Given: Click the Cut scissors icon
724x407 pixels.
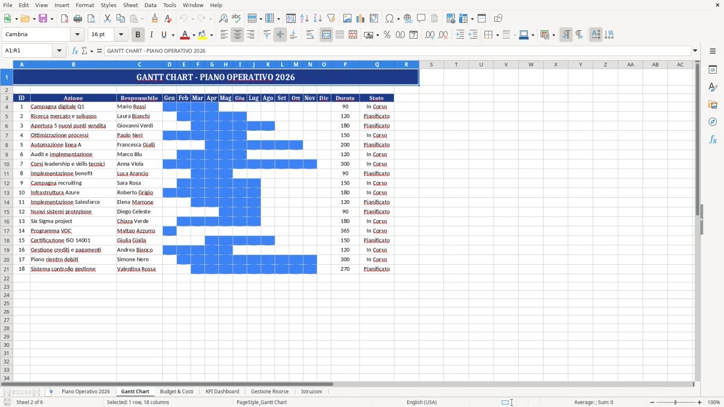Looking at the screenshot, I should 107,19.
